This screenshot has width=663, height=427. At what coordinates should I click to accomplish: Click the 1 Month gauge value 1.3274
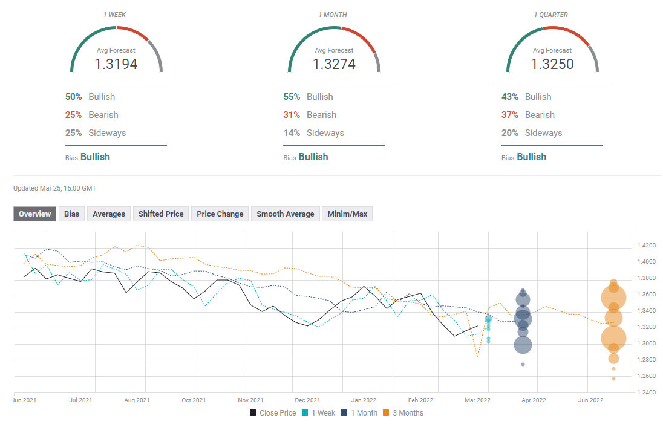click(x=334, y=64)
